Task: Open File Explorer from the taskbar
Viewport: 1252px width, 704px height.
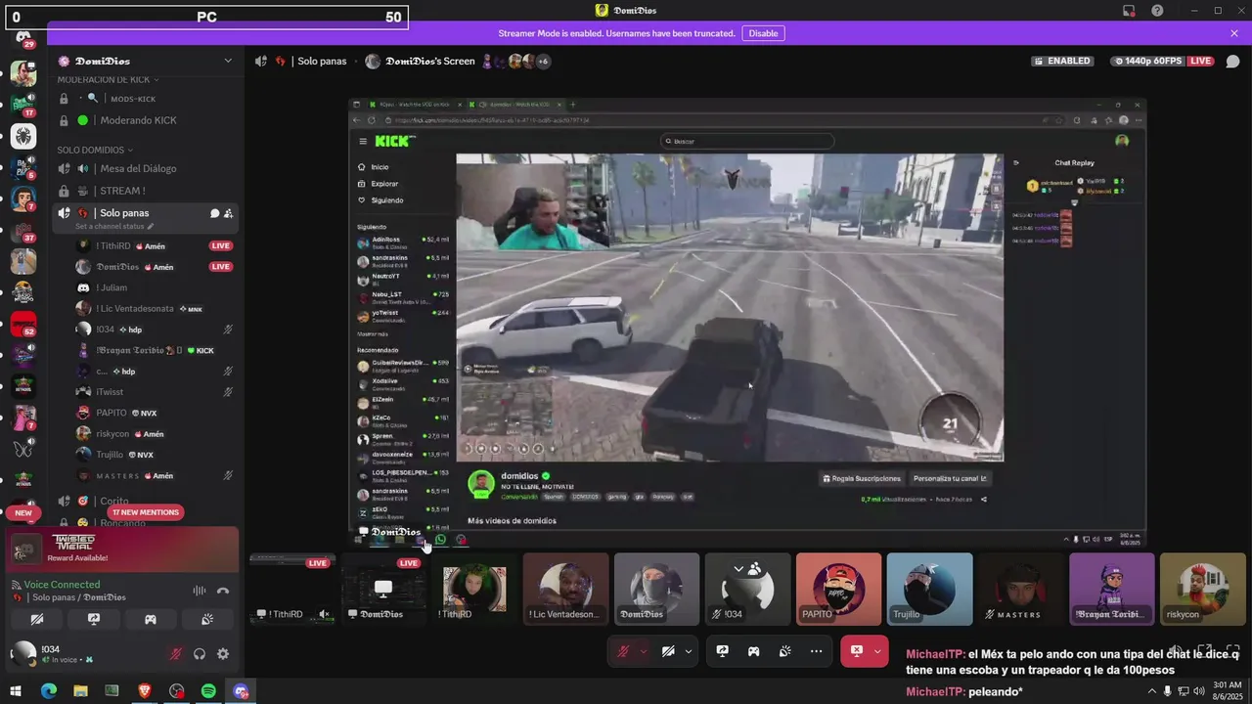Action: point(80,691)
